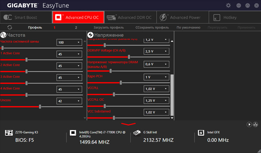261x153 pixels.
Task: Click the VCCPLL slider handle
Action: pos(114,95)
